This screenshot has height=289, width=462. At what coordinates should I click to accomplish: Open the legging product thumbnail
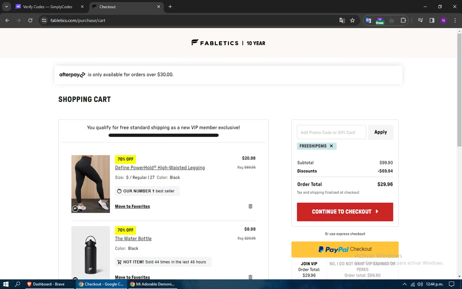coord(91,184)
